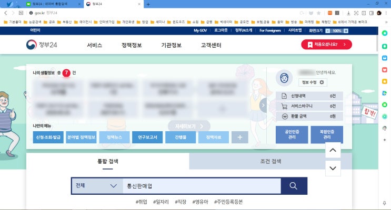
Task: Open the browser screen capture icon
Action: coord(356,13)
